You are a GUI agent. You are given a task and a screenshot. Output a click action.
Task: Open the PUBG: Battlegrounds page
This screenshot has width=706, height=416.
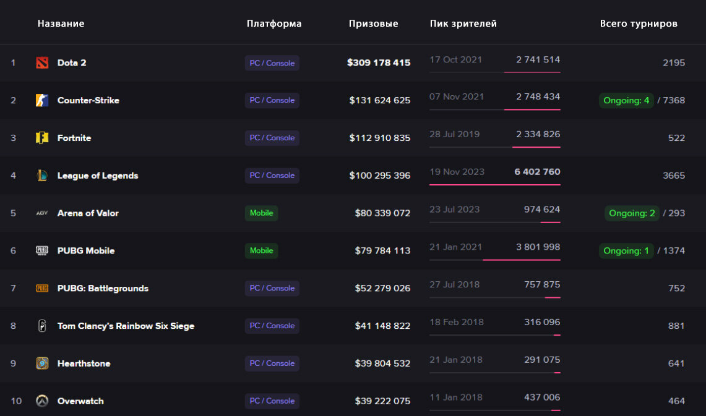[x=103, y=288]
